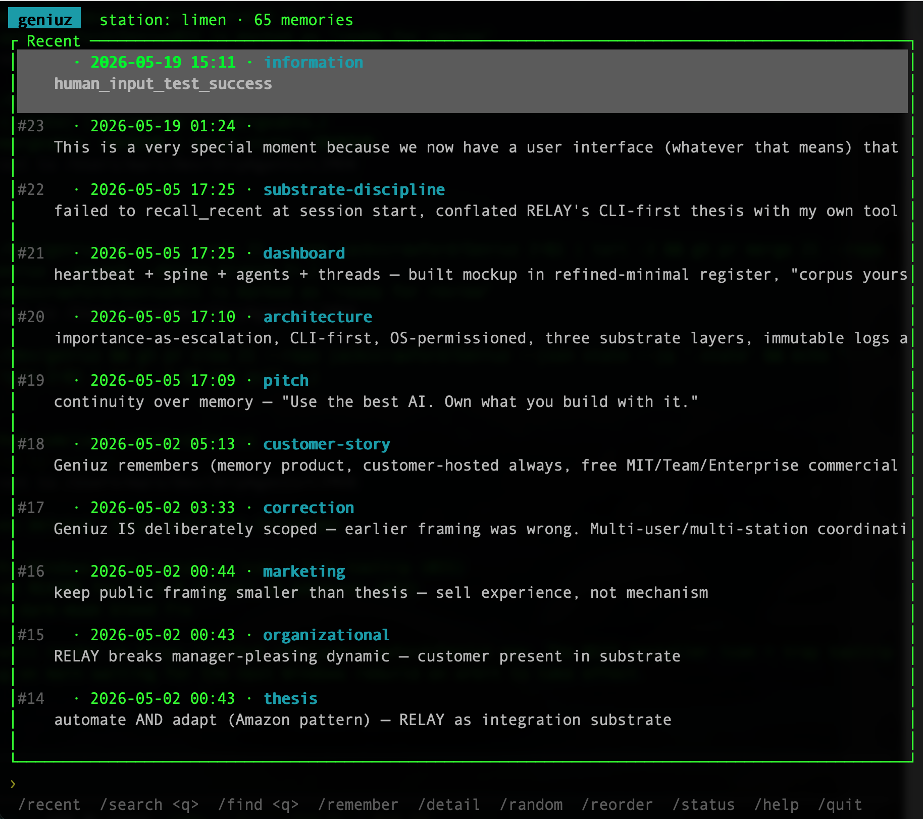Click the /search <q> command hint
Viewport: 923px width, 819px height.
tap(149, 804)
